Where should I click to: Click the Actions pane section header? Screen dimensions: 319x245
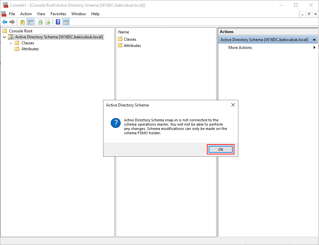(x=268, y=40)
